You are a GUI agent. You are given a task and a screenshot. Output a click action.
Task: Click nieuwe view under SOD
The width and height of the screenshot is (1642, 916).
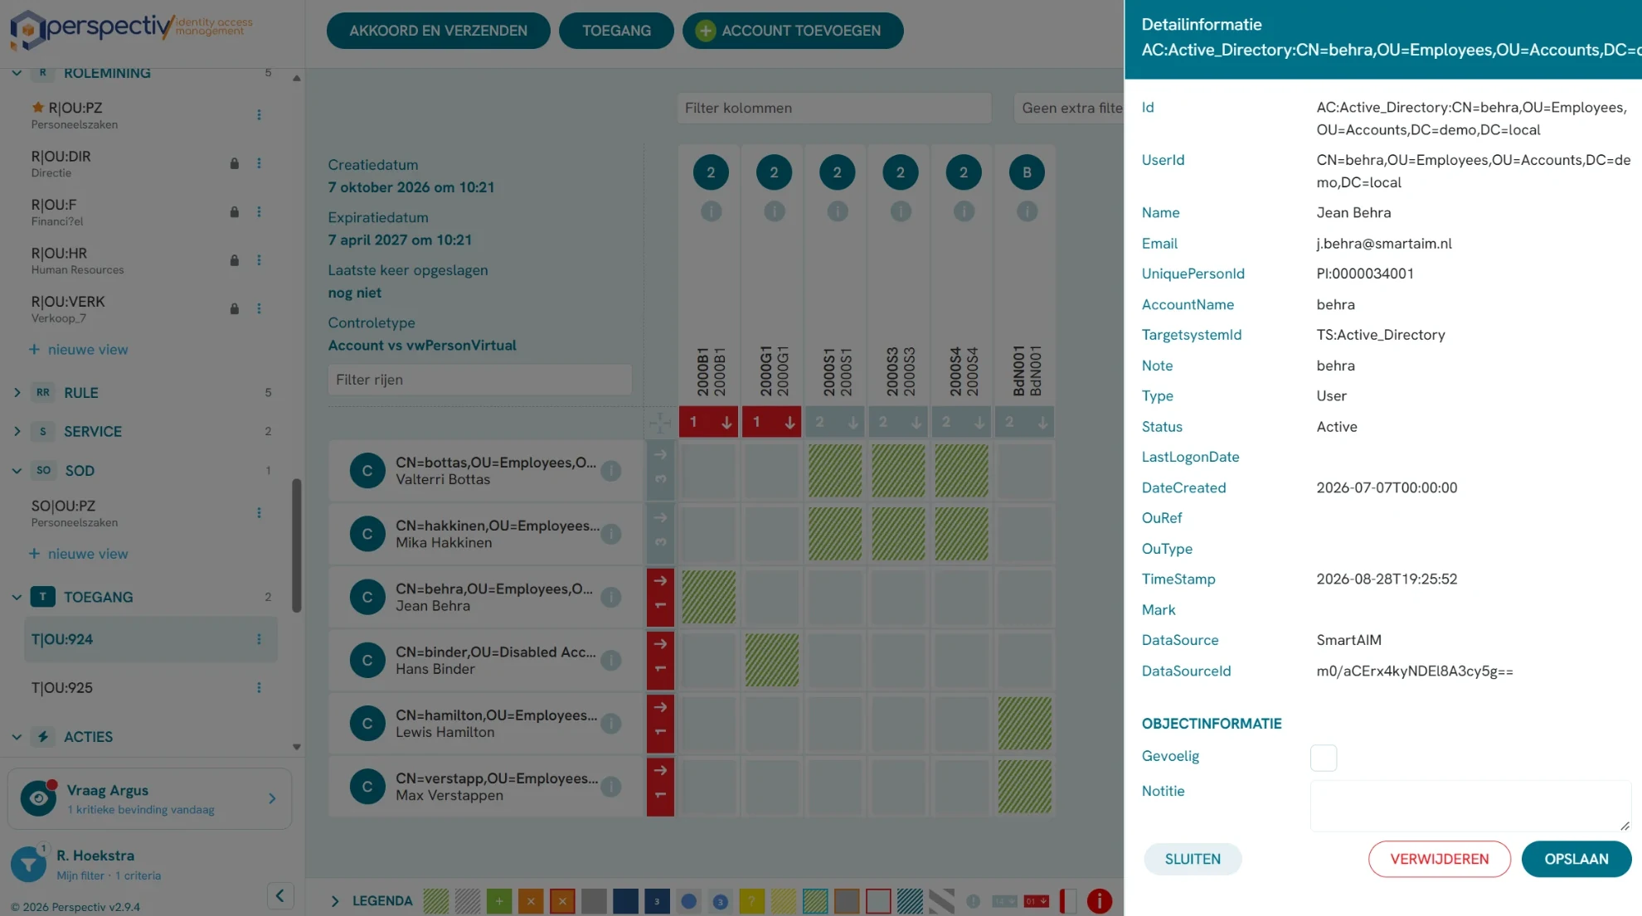pyautogui.click(x=79, y=554)
